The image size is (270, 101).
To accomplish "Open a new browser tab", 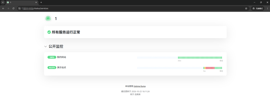I will [x=41, y=2].
